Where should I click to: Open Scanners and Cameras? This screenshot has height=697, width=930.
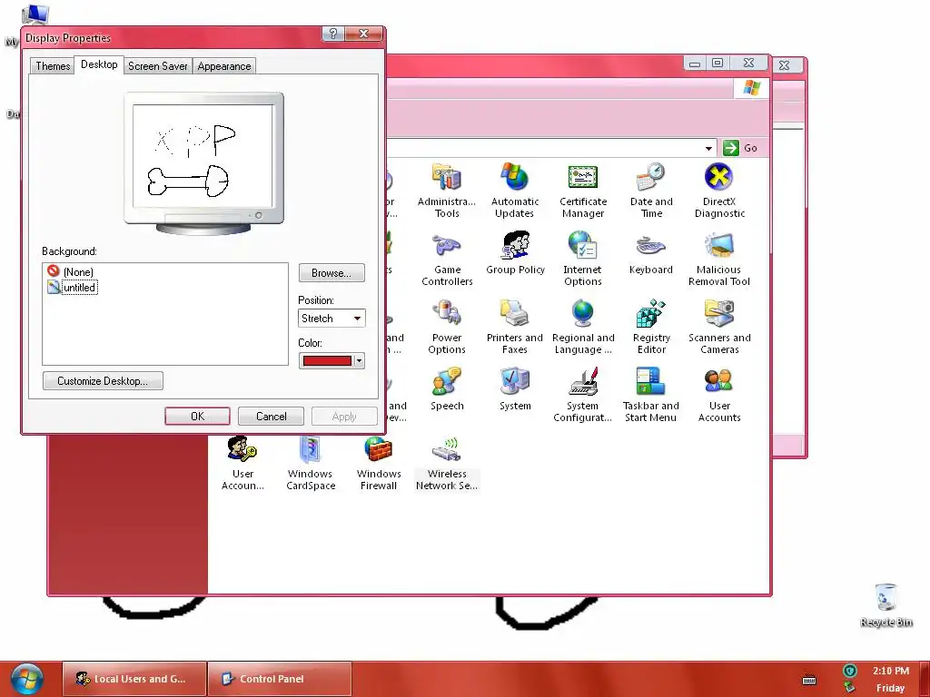tap(719, 326)
